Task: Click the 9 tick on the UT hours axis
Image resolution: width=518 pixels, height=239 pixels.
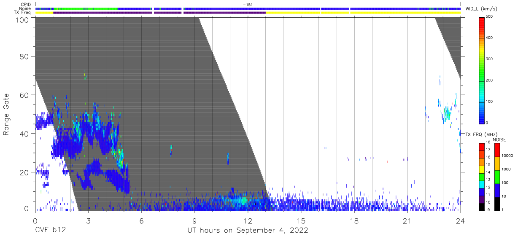Action: 194,220
